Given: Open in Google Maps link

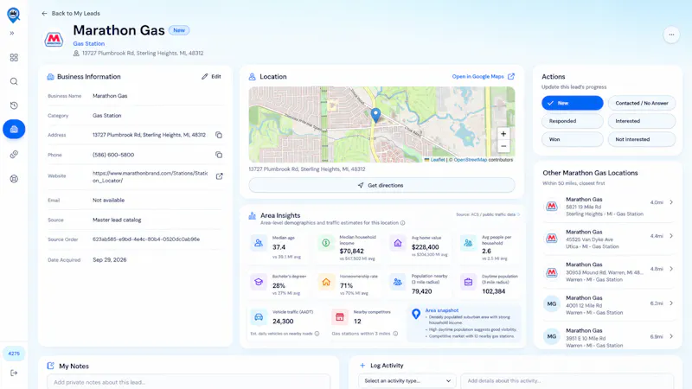Looking at the screenshot, I should pos(484,76).
